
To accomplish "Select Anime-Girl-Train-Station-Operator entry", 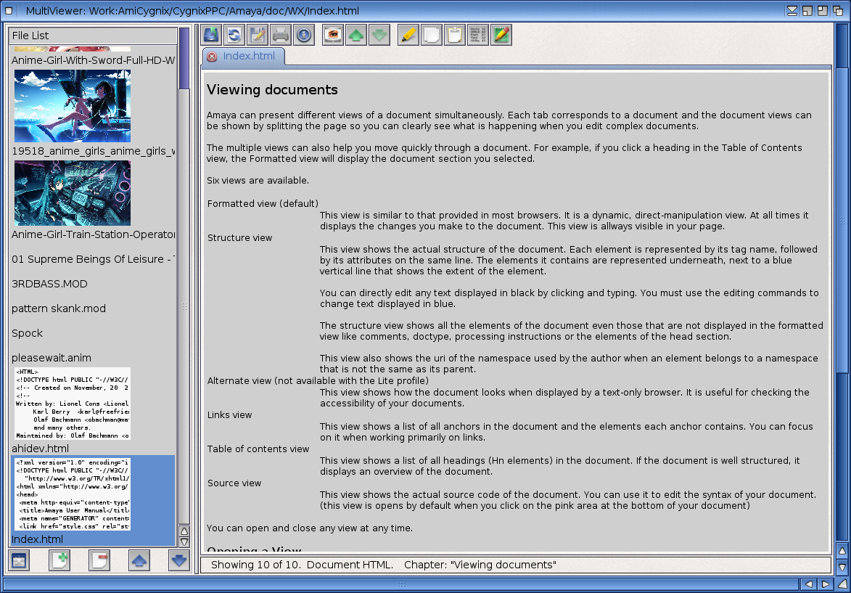I will pyautogui.click(x=94, y=234).
